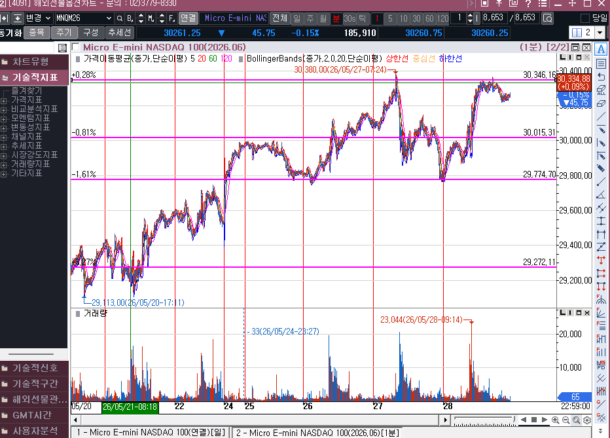
Task: Click the play backward arrow on the chart bar
Action: (x=524, y=420)
